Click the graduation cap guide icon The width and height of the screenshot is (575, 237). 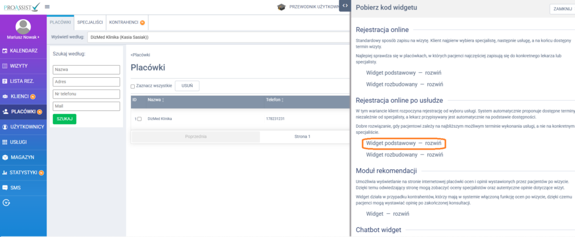[x=281, y=7]
